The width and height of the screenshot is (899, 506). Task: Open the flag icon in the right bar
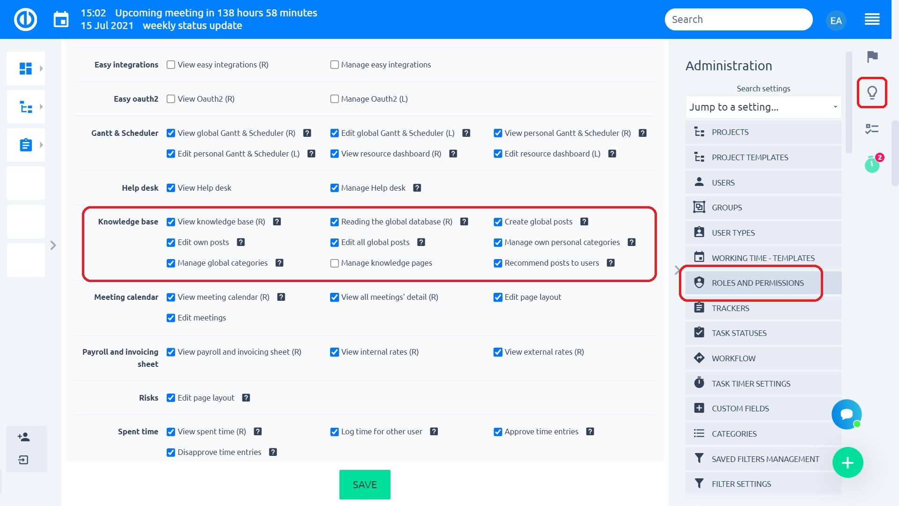[x=872, y=57]
